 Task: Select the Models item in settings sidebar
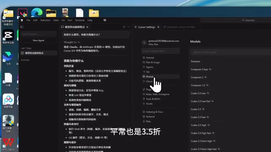coord(161,76)
